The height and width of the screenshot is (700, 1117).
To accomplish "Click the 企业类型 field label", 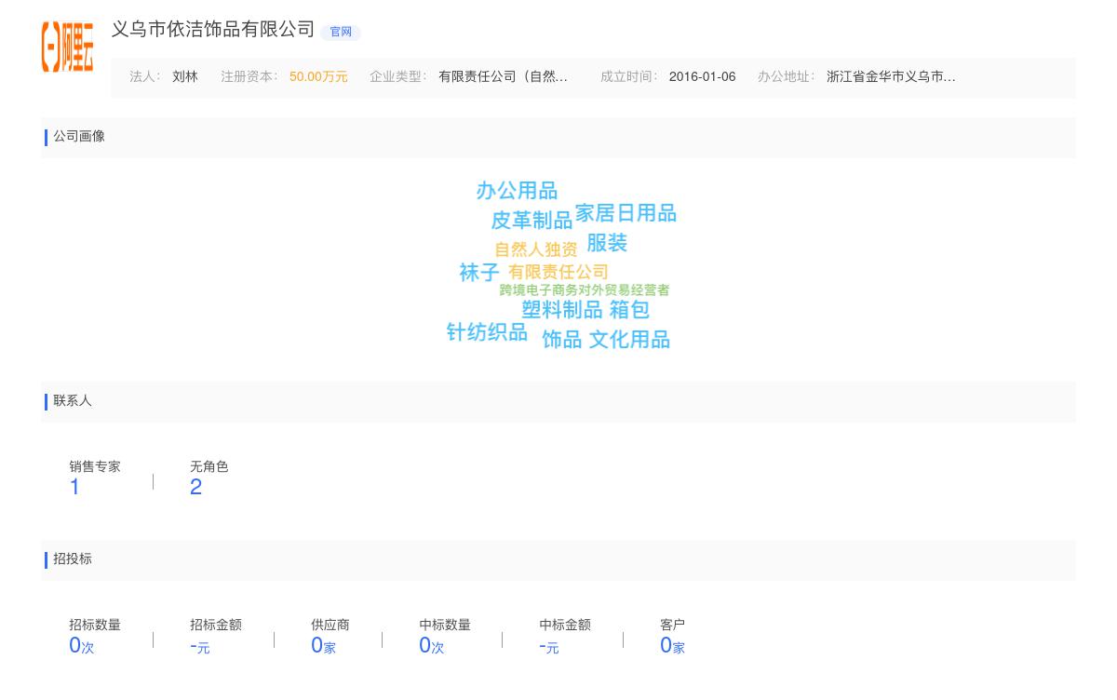I will click(397, 77).
